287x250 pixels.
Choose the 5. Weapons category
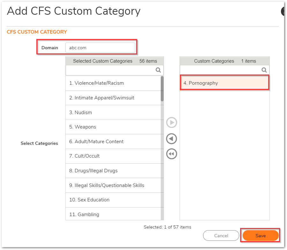click(113, 127)
